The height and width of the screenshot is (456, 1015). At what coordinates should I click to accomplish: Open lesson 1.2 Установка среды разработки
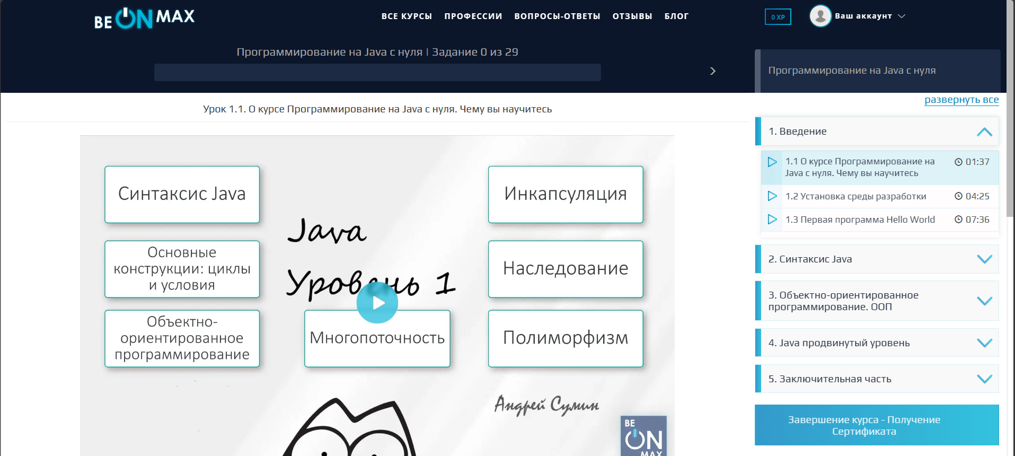coord(880,196)
